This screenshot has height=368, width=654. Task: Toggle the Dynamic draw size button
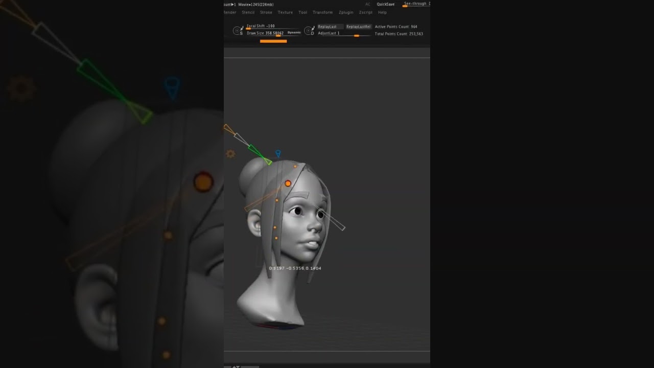point(294,33)
